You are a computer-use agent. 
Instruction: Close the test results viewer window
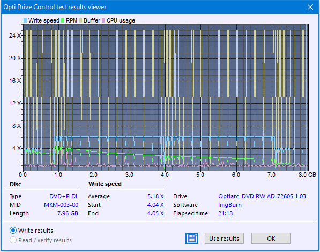pyautogui.click(x=310, y=7)
